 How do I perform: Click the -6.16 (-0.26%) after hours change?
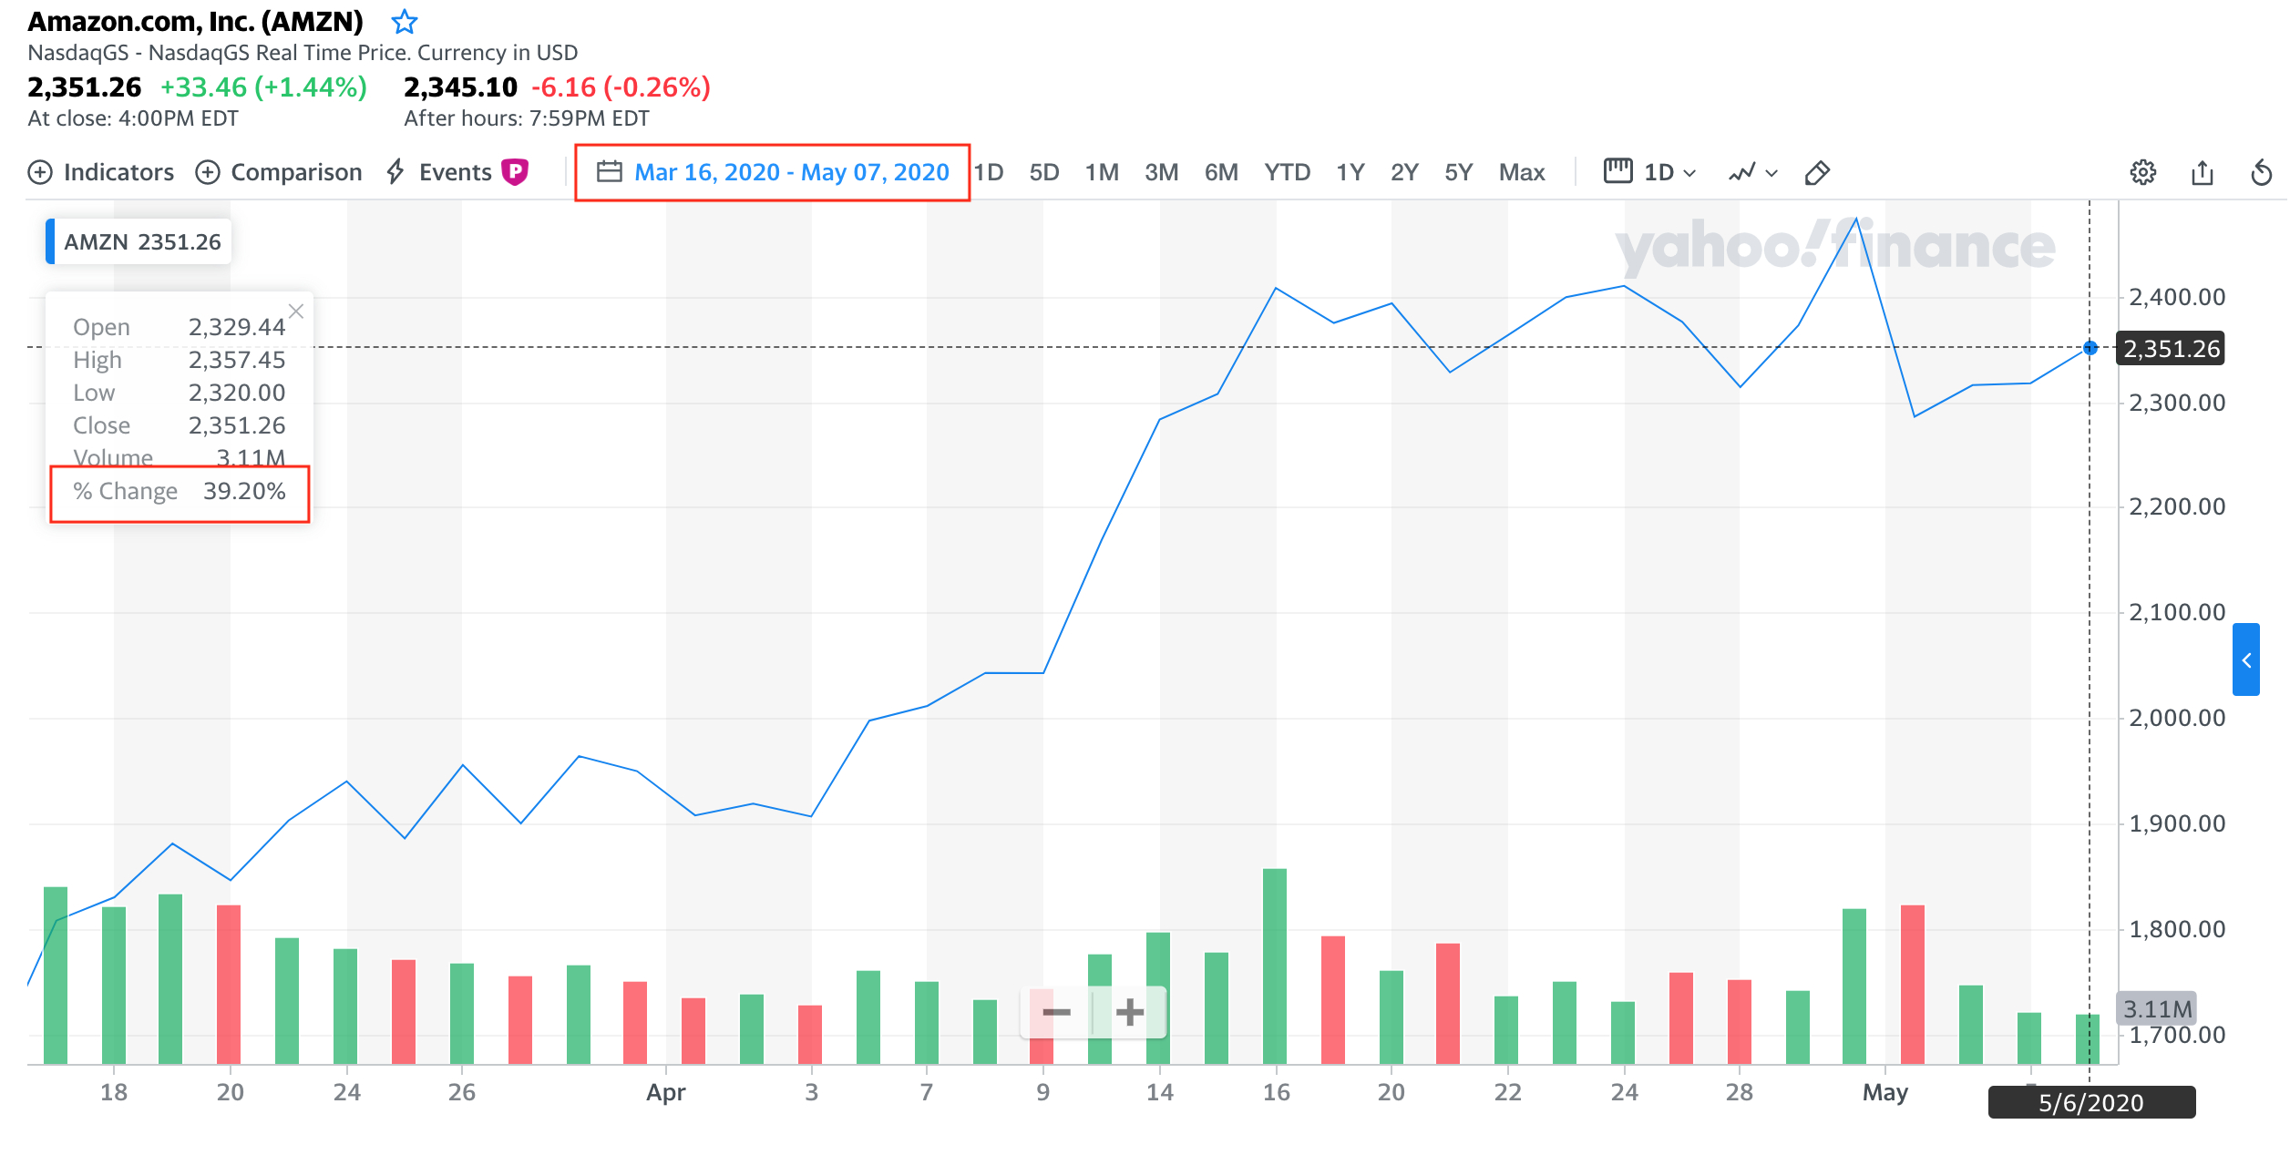[x=621, y=87]
